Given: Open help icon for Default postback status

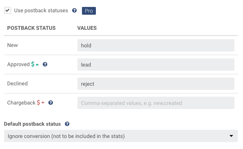Looking at the screenshot, I should click(67, 124).
